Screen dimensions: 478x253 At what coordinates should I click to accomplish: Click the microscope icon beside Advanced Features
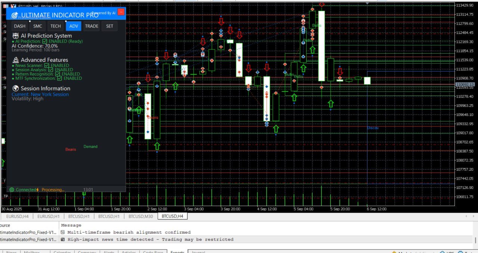click(x=16, y=60)
